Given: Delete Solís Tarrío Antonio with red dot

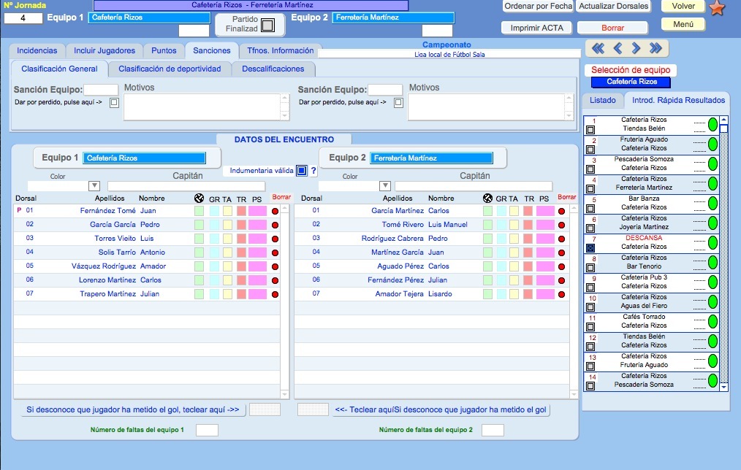Looking at the screenshot, I should [275, 253].
